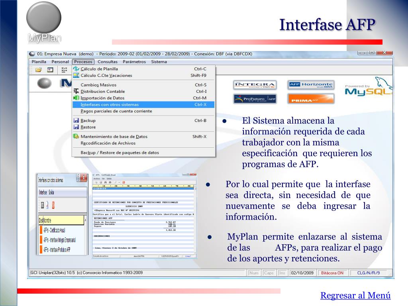Click the red icon in Interfases dialog toolbar
Screen dimensions: 408x306
coord(53,205)
